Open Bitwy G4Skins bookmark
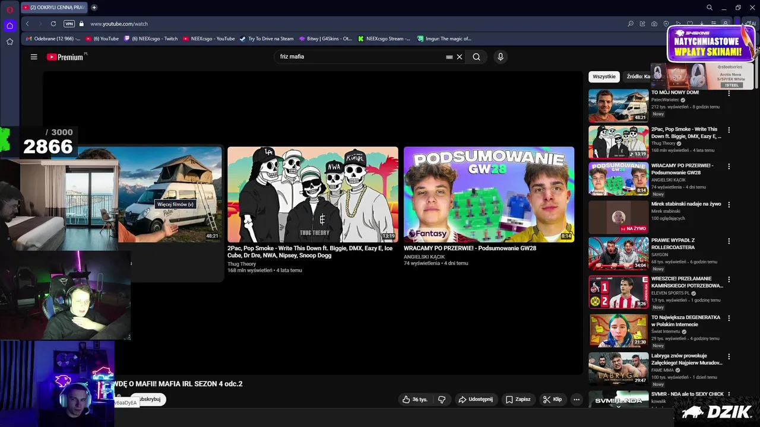 pos(325,39)
